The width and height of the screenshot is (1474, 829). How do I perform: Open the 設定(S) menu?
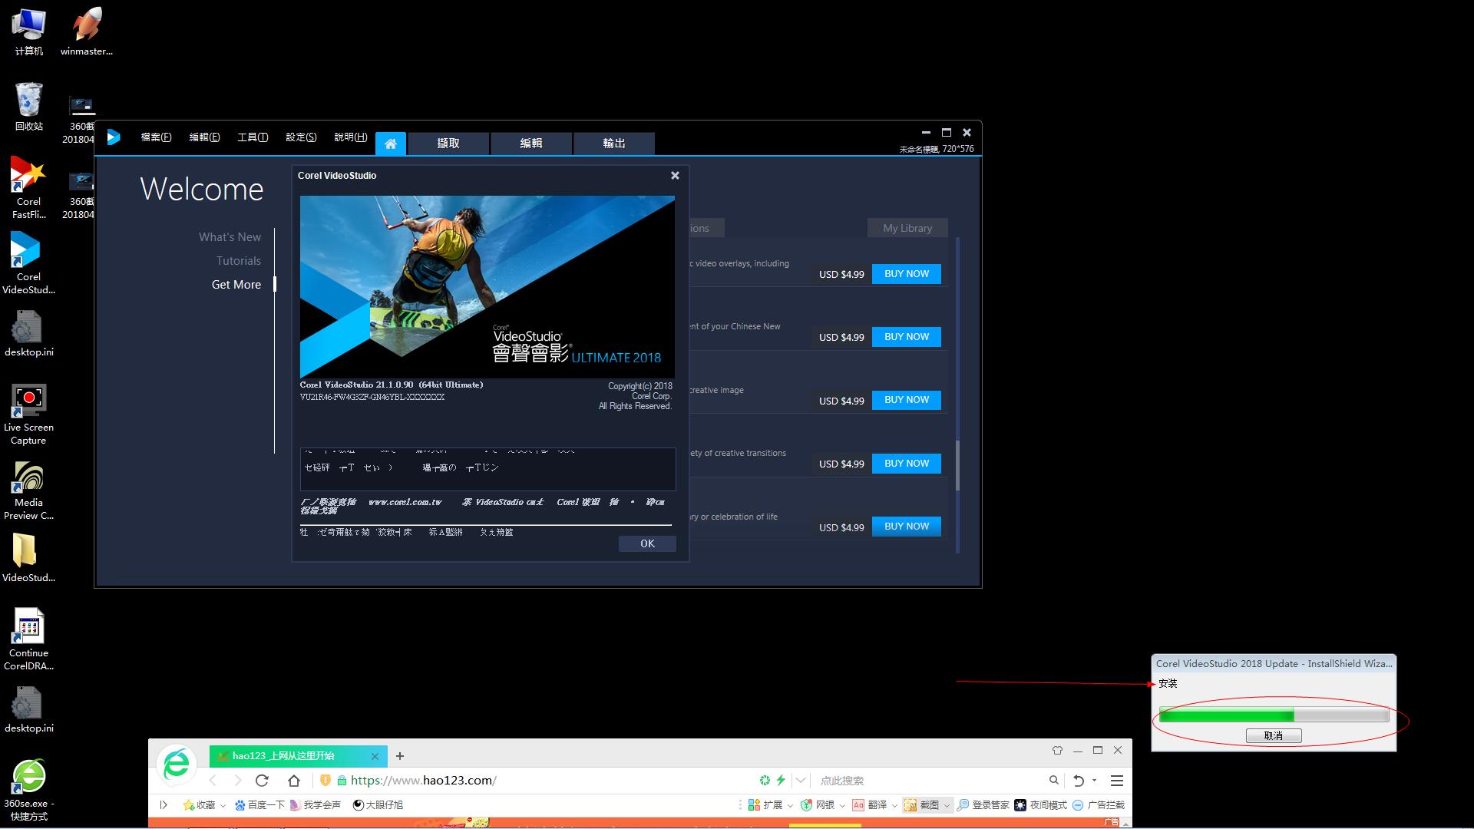click(301, 137)
